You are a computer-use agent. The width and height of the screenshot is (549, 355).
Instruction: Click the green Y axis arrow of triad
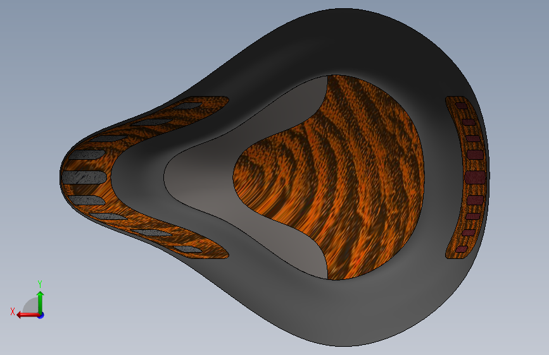pos(41,302)
